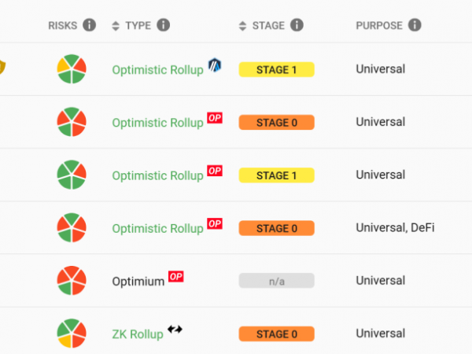This screenshot has width=472, height=354.
Task: Click the Stage column info icon
Action: (x=297, y=25)
